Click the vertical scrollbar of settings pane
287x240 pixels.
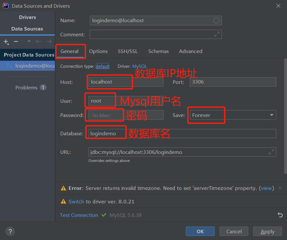coord(285,116)
